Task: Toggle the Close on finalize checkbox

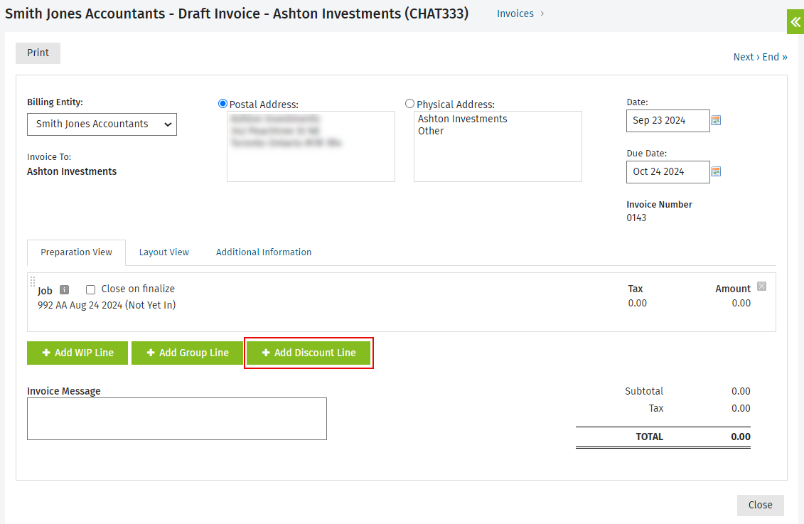Action: click(x=91, y=289)
